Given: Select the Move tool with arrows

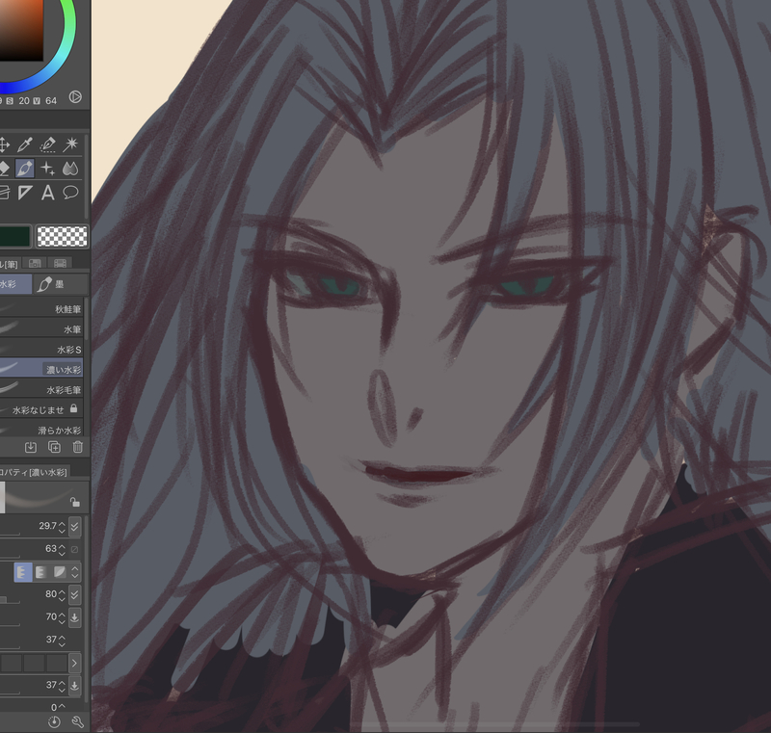Looking at the screenshot, I should pos(4,144).
